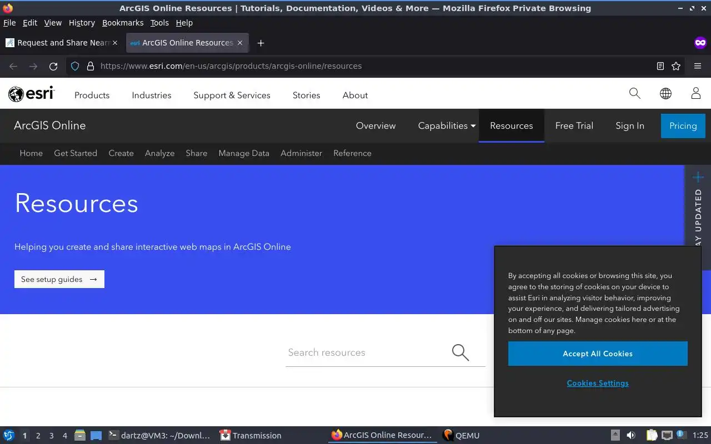
Task: Open the Get Started sub-nav link
Action: coord(76,153)
